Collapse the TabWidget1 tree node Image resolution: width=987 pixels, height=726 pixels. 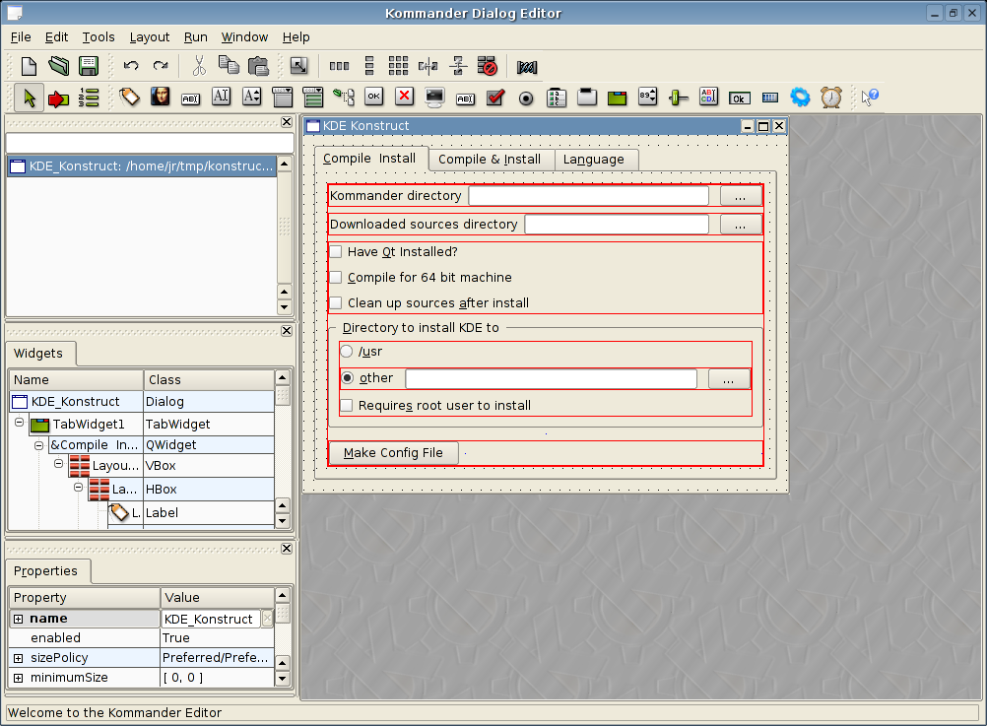tap(19, 423)
